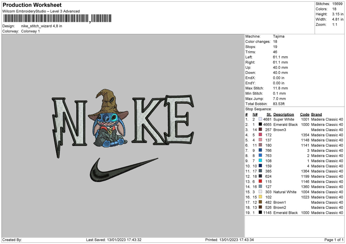Click the Stitches value 15699
346x244 pixels.
pyautogui.click(x=338, y=4)
